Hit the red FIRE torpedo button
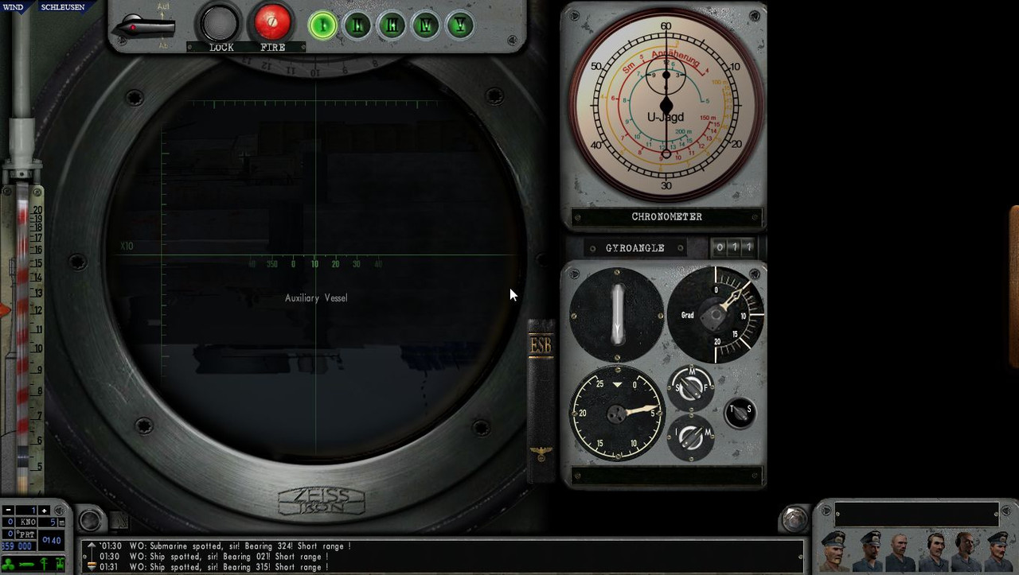The image size is (1019, 575). [272, 22]
